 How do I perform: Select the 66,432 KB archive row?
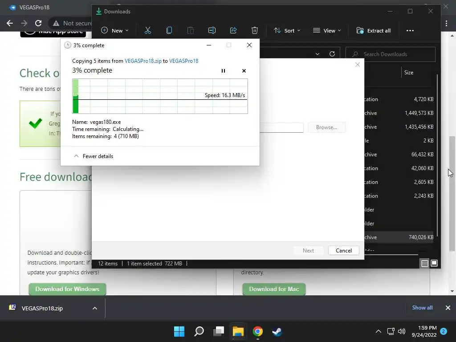pyautogui.click(x=399, y=155)
